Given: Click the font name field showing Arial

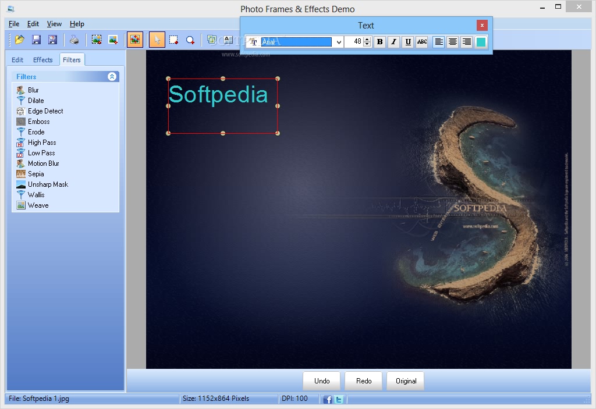Looking at the screenshot, I should pyautogui.click(x=296, y=42).
